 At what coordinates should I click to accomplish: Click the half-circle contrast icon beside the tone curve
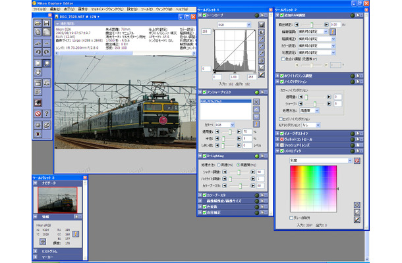coord(261,32)
